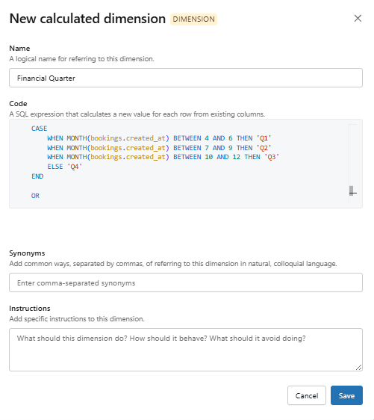Click the code editor scrollbar thumb
Image resolution: width=374 pixels, height=420 pixels.
pos(352,191)
